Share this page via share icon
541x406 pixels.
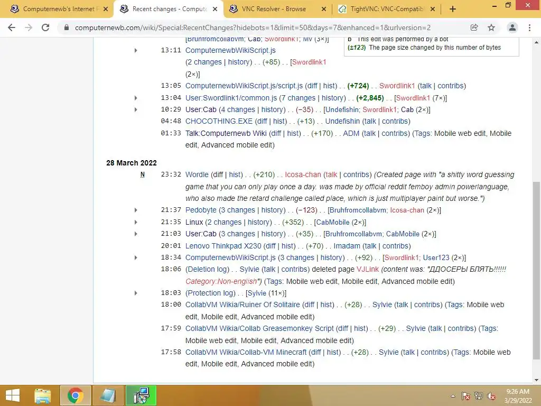pos(474,27)
